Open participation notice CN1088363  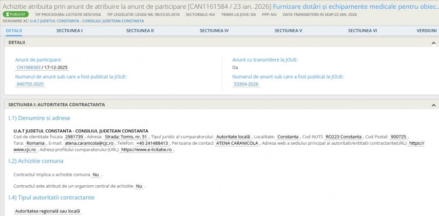pos(29,68)
